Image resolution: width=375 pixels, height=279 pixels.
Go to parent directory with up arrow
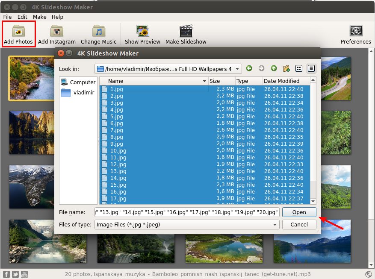tap(274, 68)
